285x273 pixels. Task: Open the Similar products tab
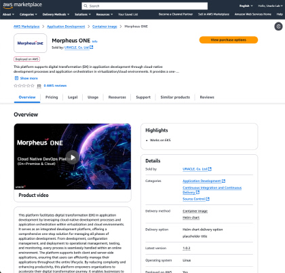(x=175, y=97)
